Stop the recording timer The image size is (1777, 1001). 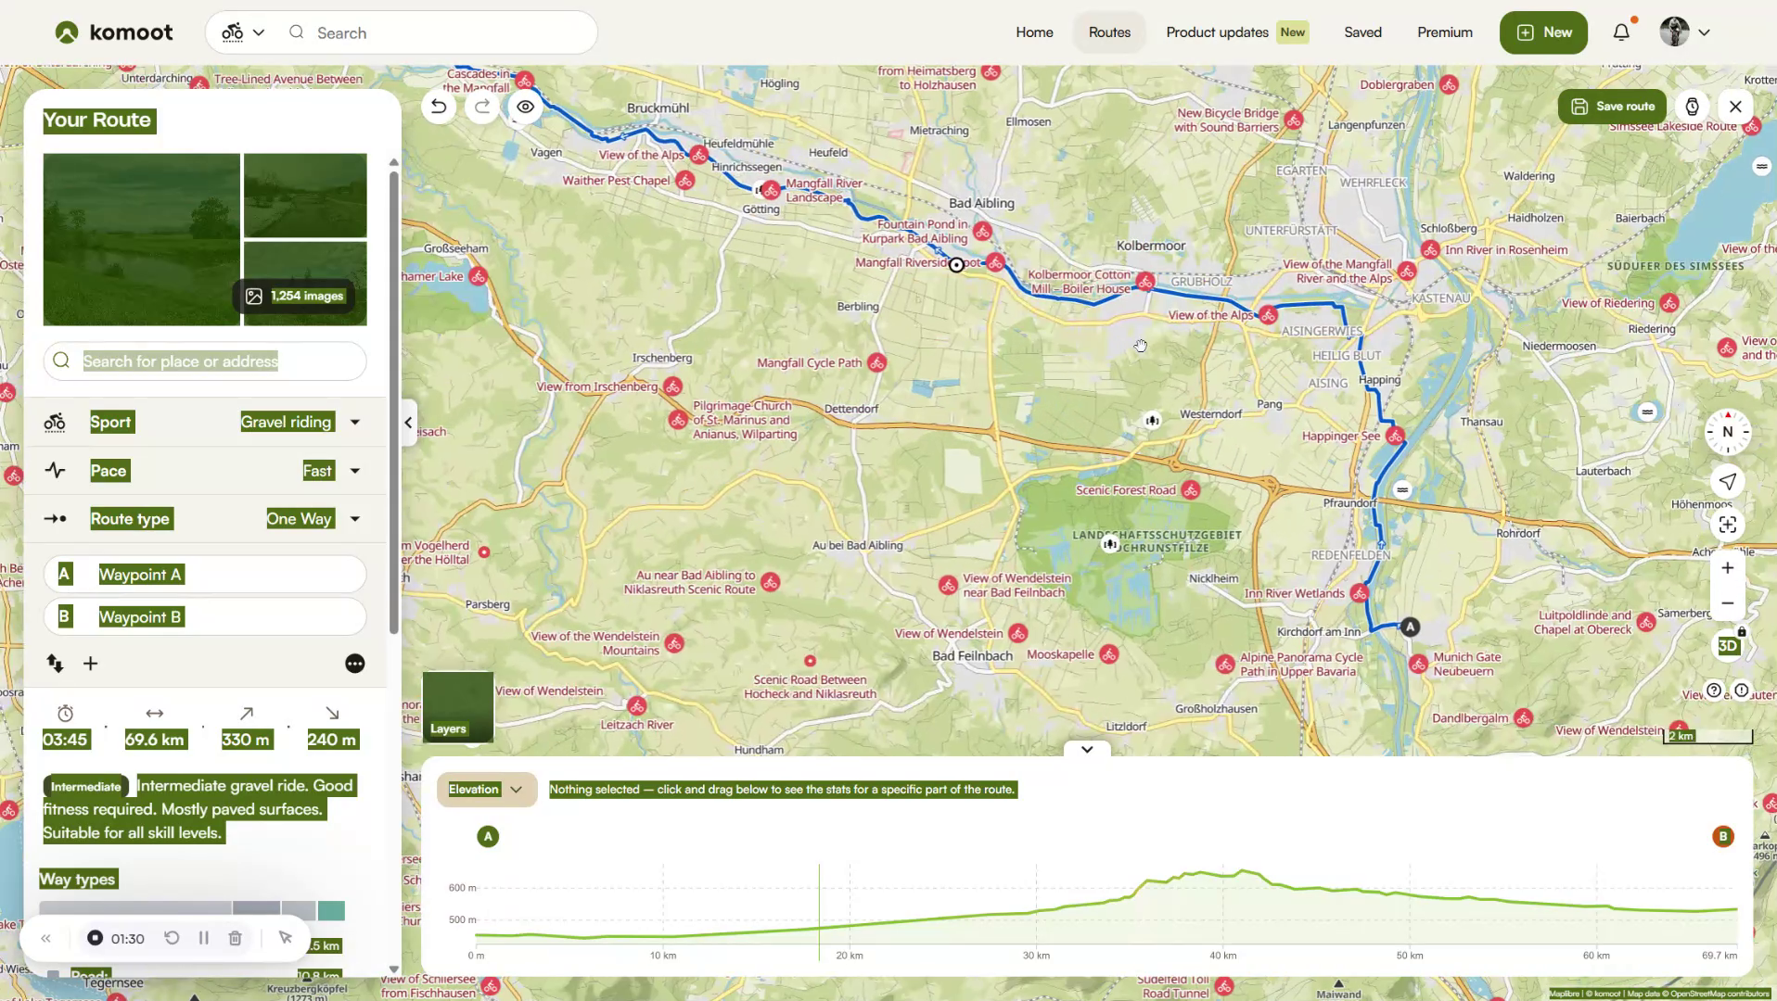click(x=94, y=938)
